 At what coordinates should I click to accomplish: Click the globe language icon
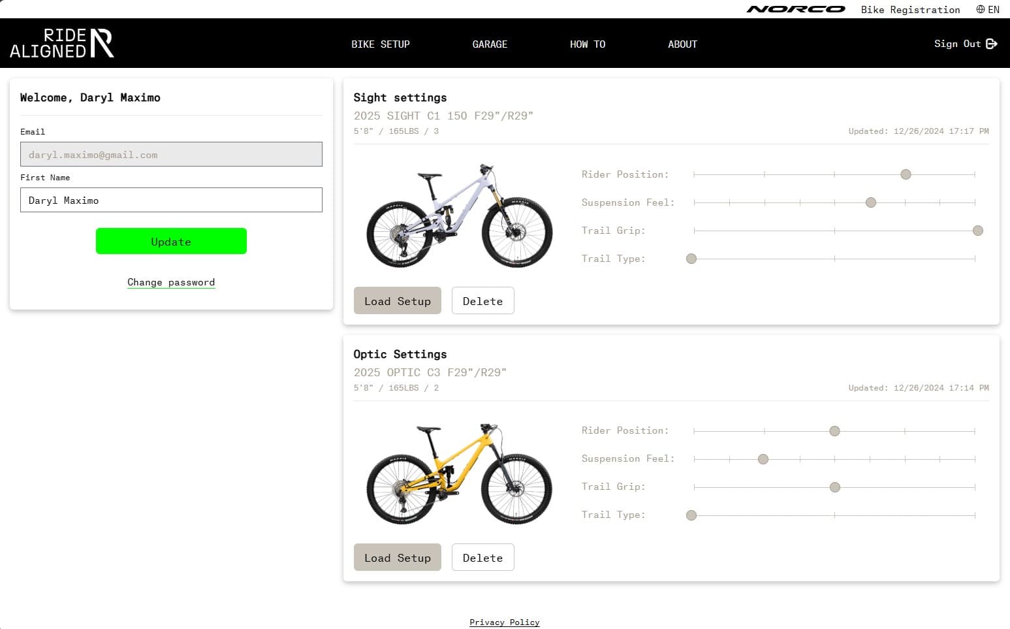click(981, 9)
